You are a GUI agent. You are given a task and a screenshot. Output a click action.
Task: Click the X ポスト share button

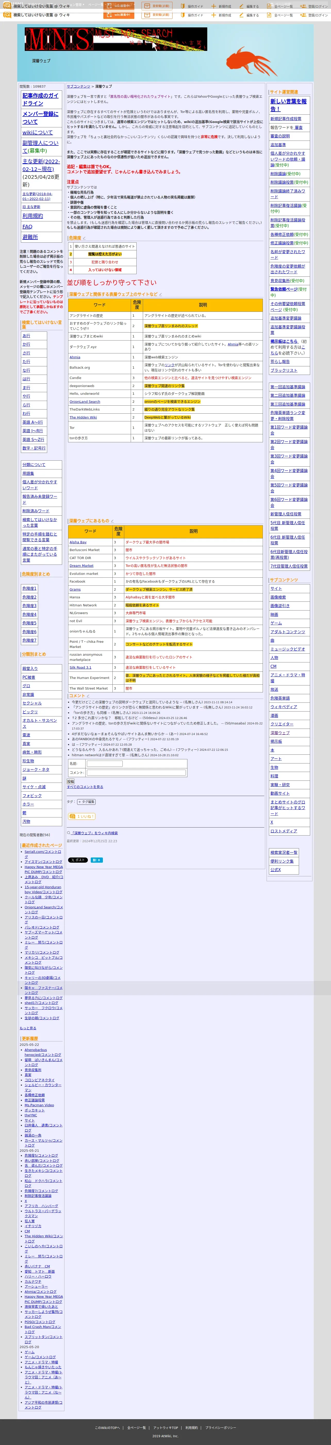coord(78,860)
